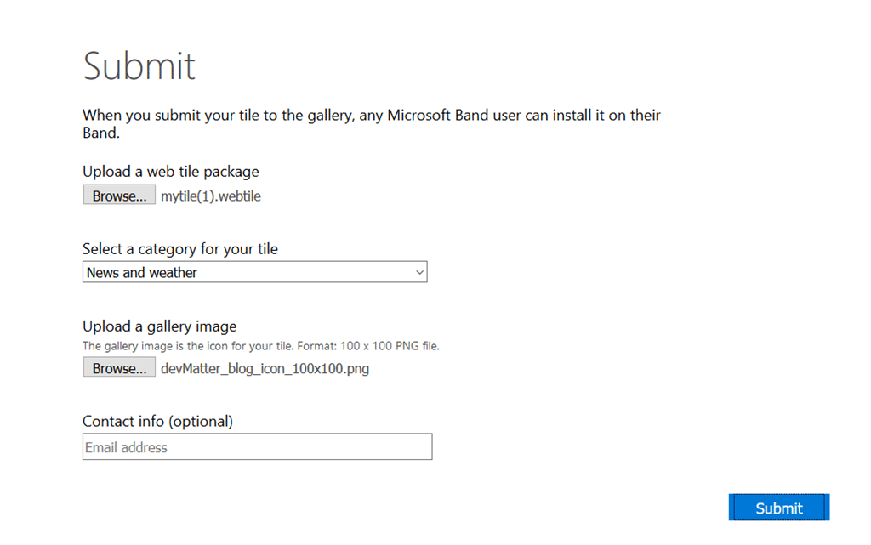This screenshot has width=871, height=545.
Task: Click 'Microsoft Band user' in the description
Action: click(x=454, y=116)
